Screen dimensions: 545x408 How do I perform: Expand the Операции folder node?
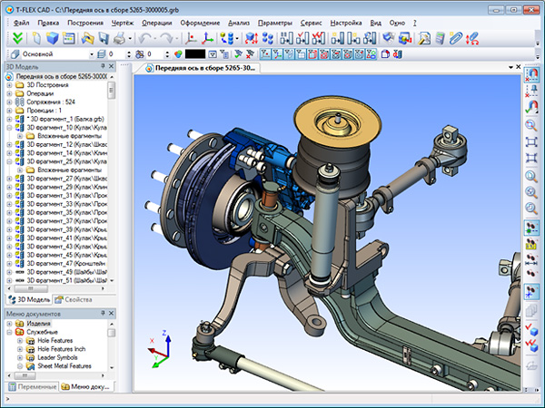coord(9,93)
